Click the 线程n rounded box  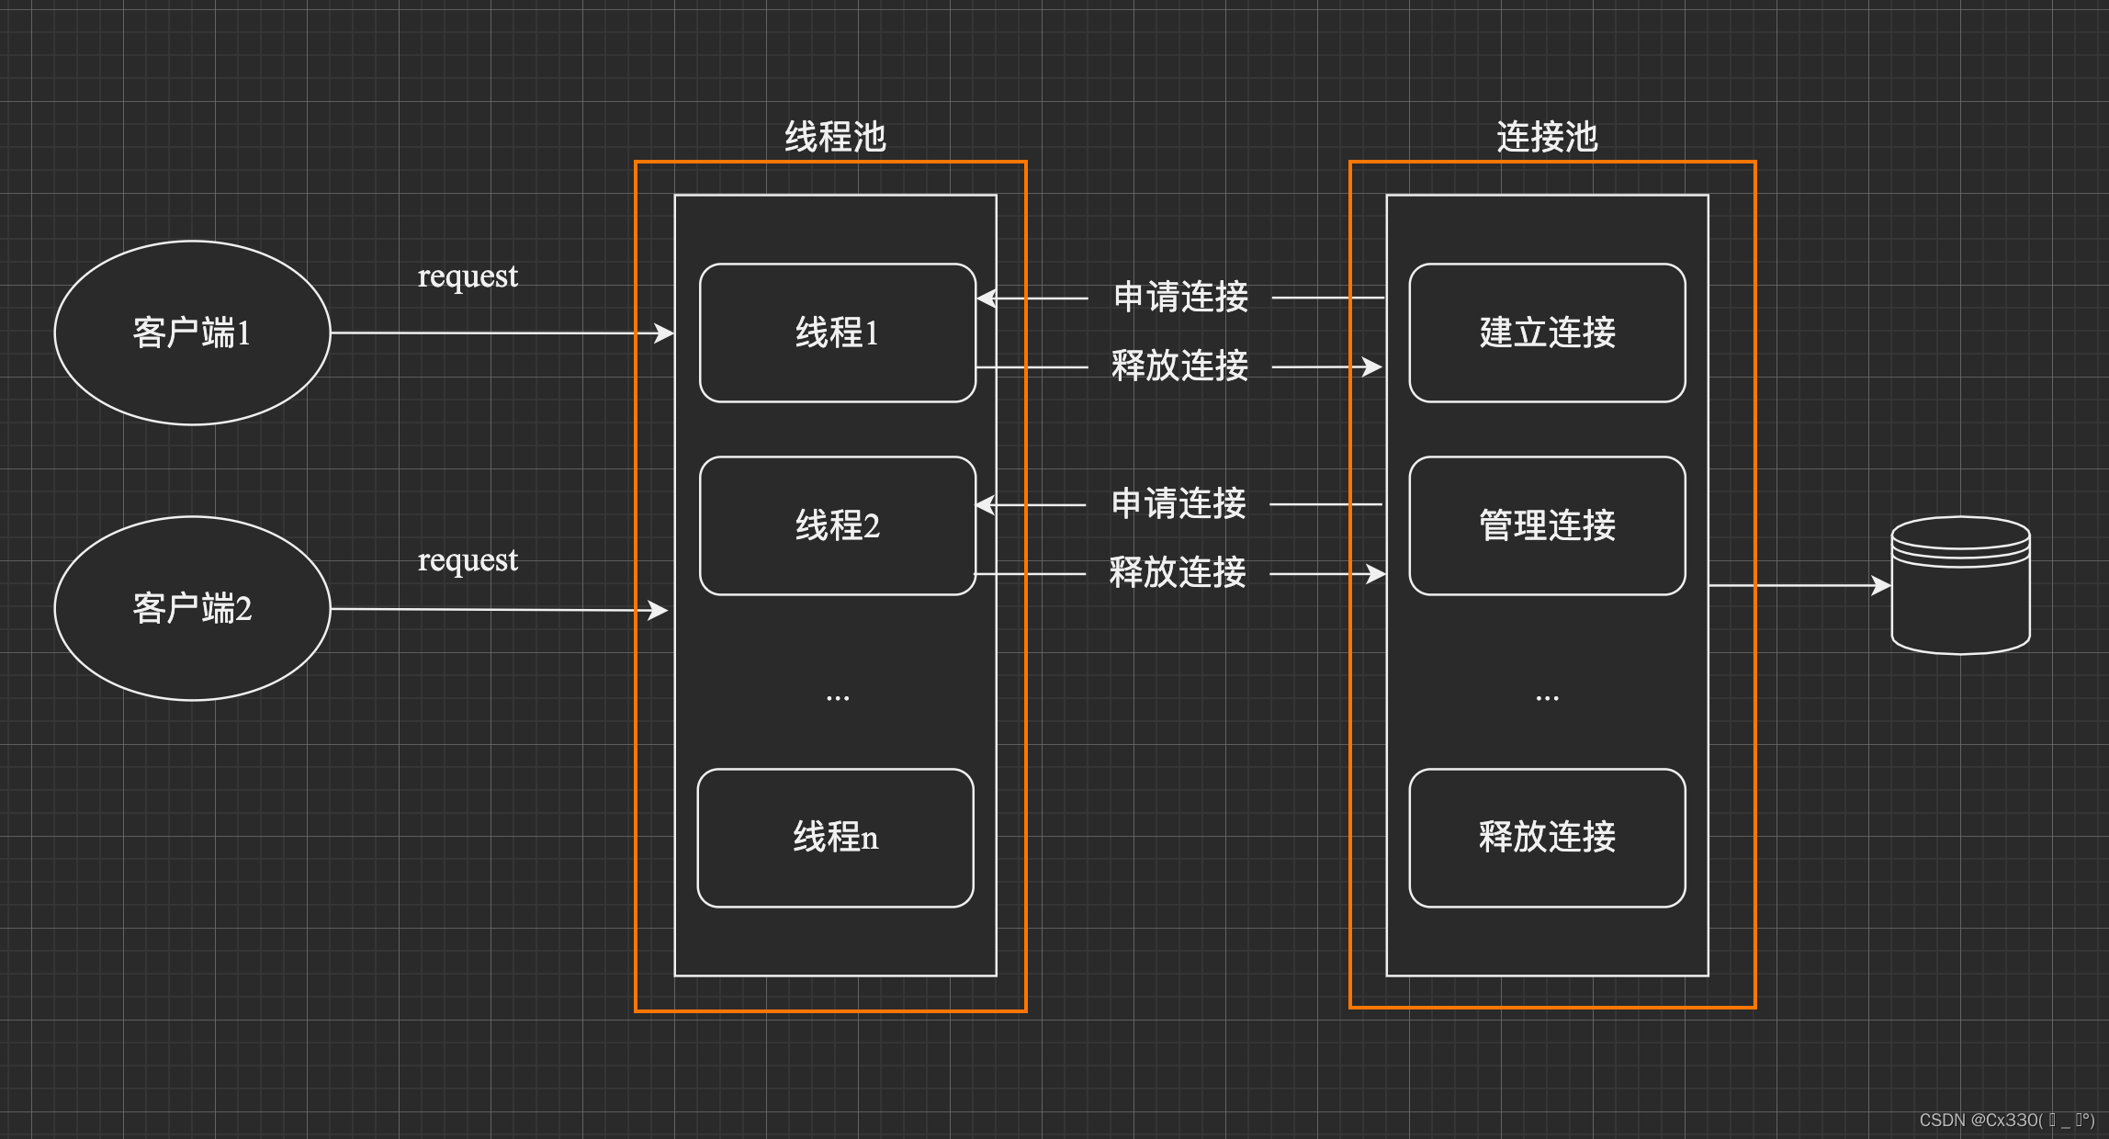point(835,838)
